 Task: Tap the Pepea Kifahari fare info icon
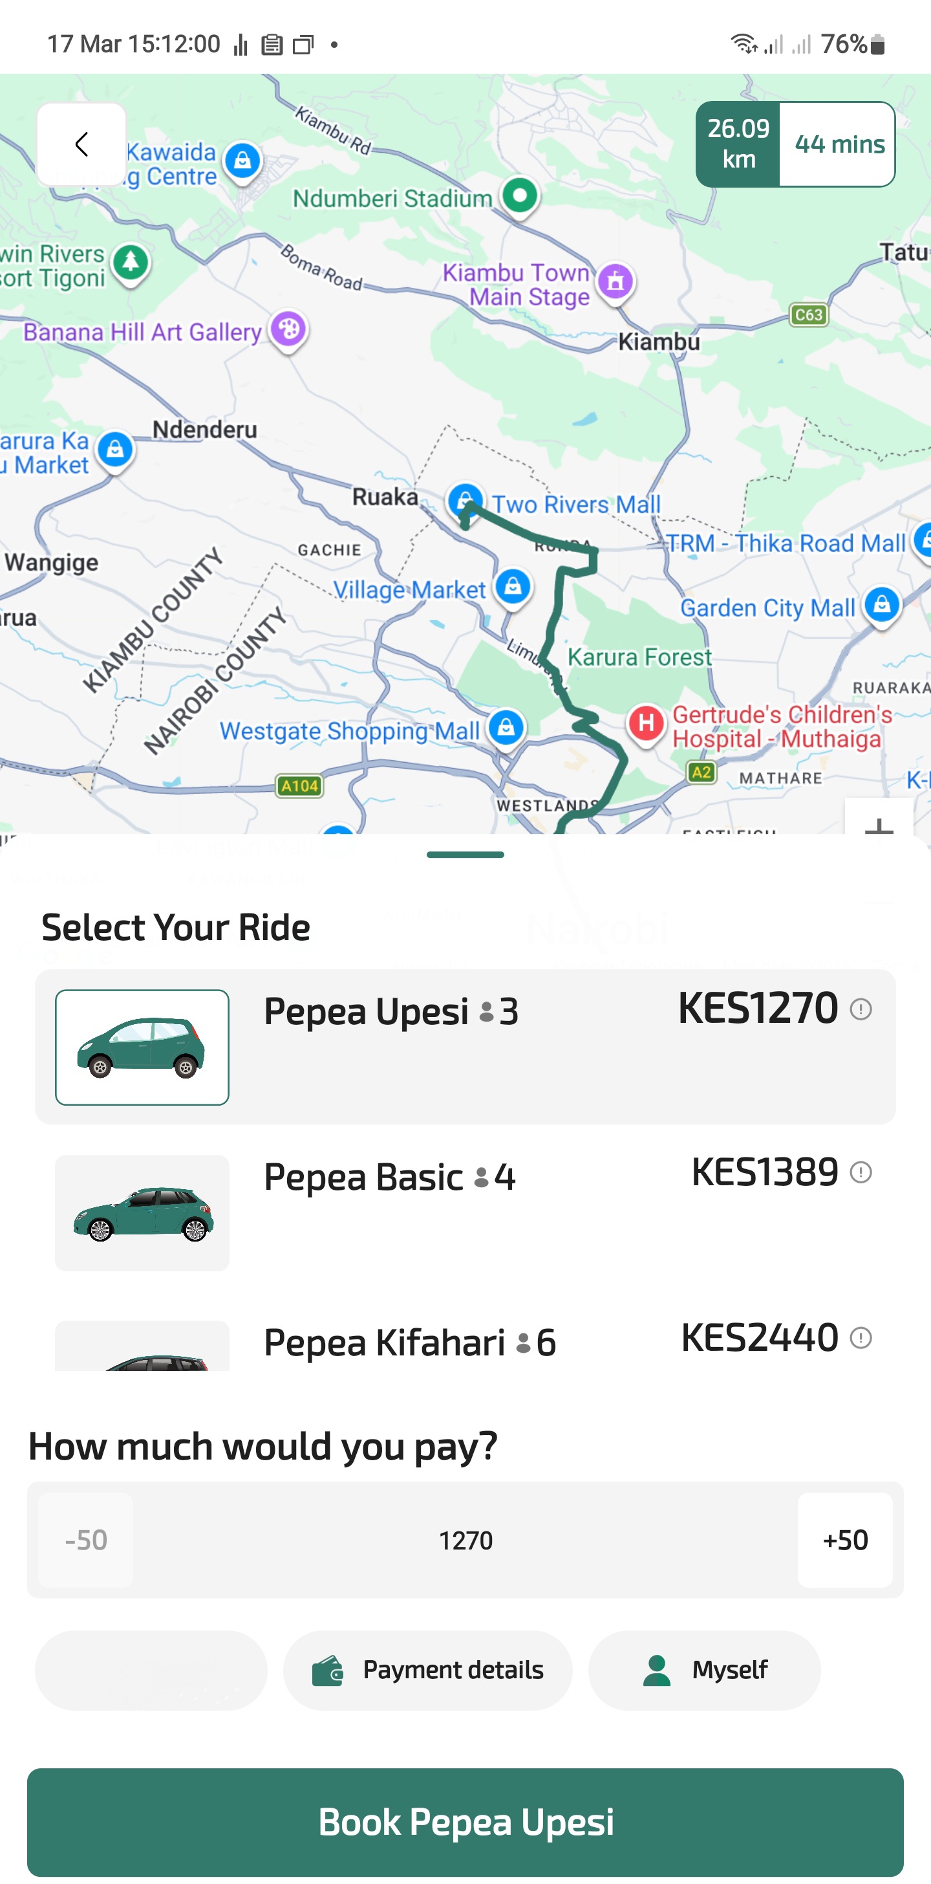coord(860,1338)
